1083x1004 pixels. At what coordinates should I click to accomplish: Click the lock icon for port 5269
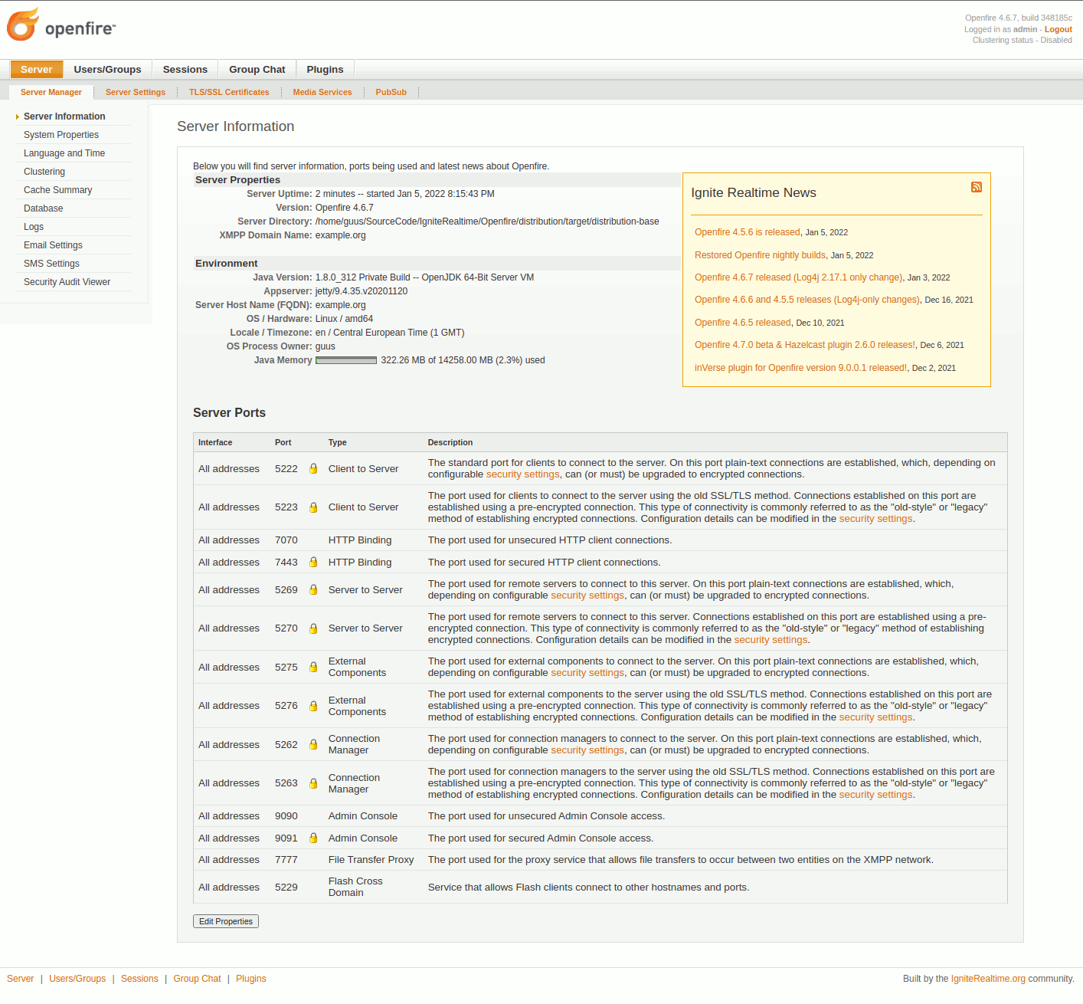(313, 589)
